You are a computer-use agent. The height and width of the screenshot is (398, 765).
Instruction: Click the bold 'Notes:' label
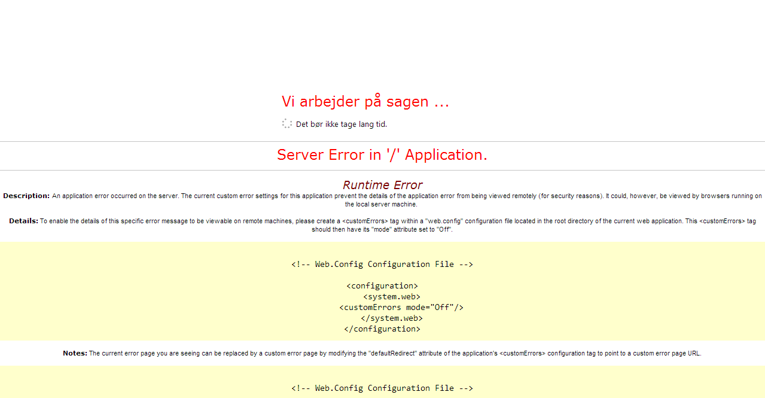click(x=75, y=353)
